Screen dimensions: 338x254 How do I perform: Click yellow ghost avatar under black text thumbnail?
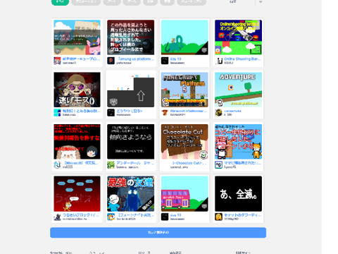219,217
